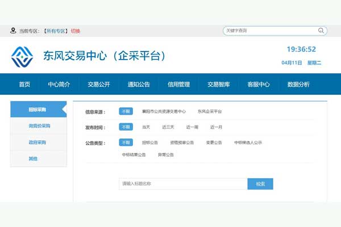Filter source by 襄阳市公共资源交易中心
341x227 pixels.
pos(164,111)
